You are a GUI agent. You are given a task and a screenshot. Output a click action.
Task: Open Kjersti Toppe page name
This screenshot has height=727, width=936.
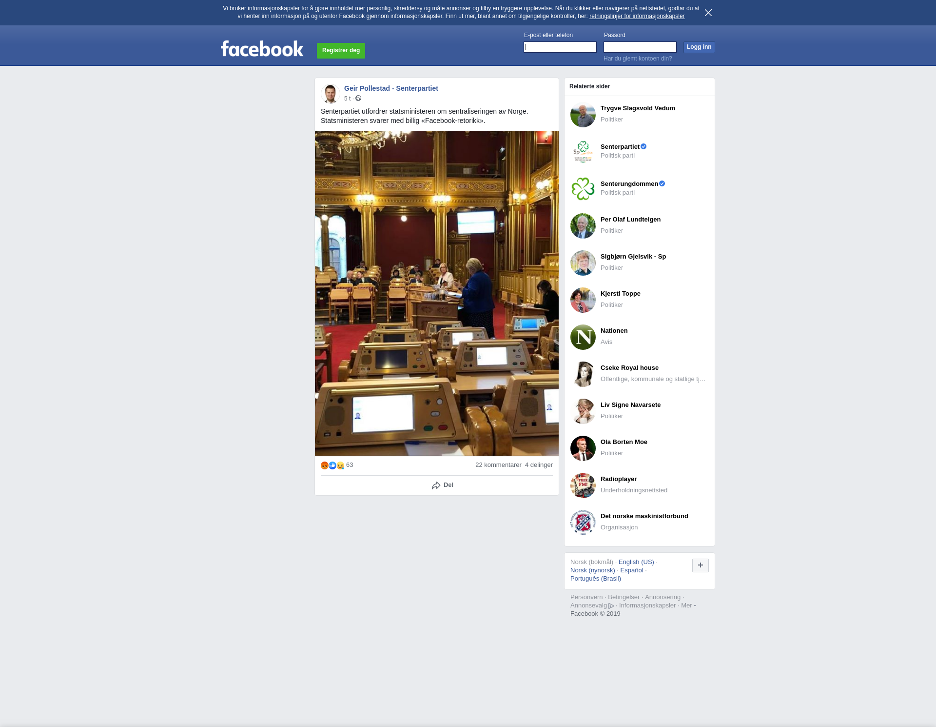coord(621,294)
